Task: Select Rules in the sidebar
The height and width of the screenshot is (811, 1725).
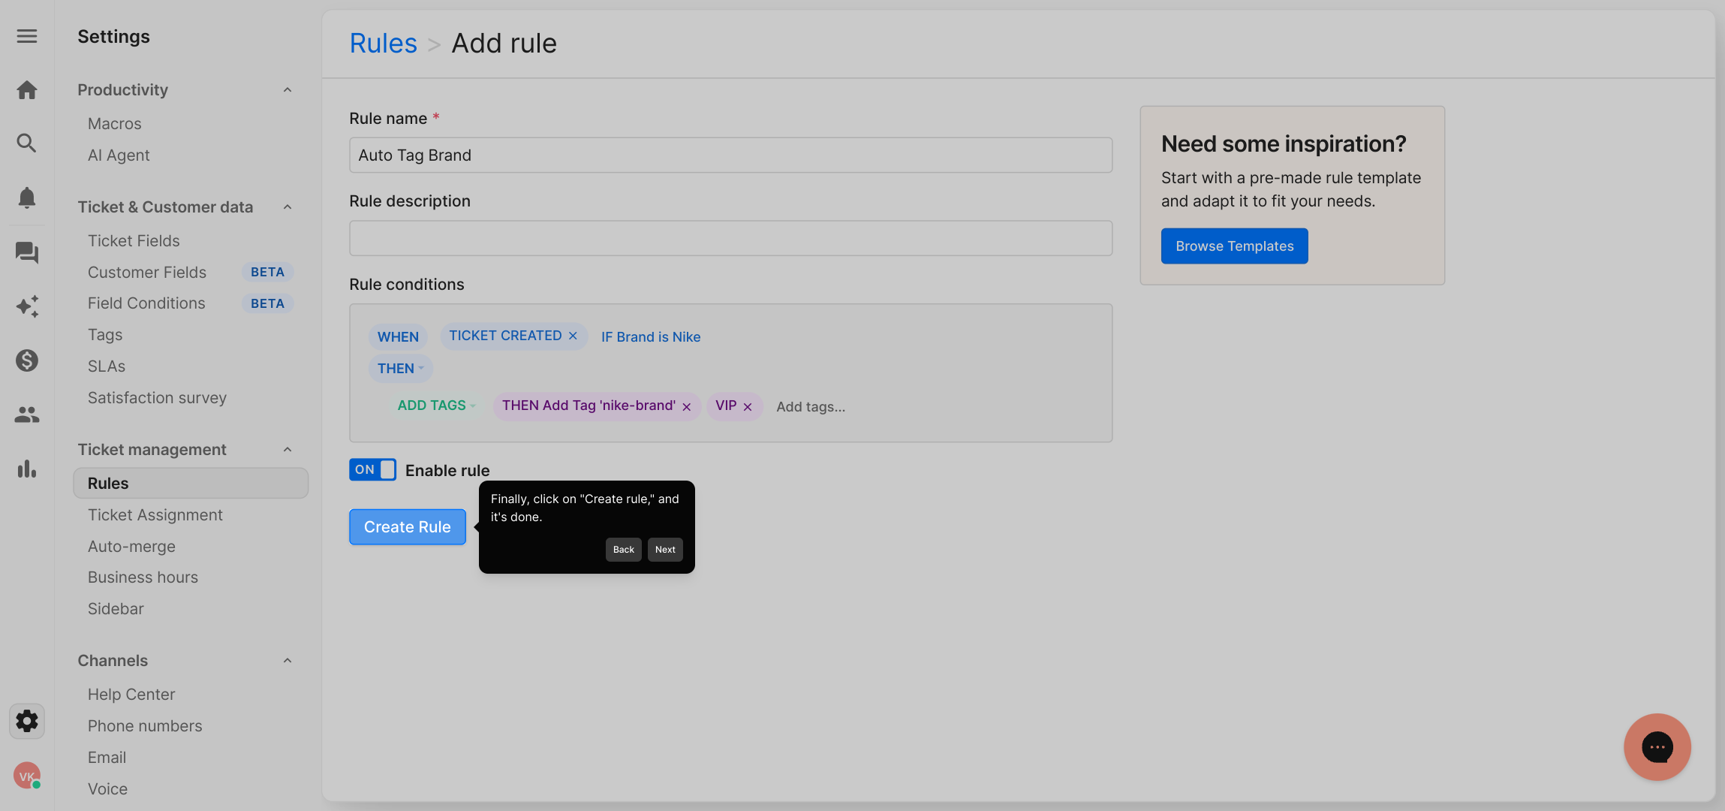Action: pyautogui.click(x=191, y=484)
